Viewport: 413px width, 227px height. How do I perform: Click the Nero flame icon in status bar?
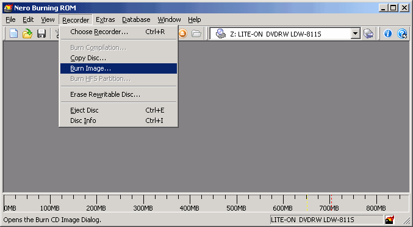coord(390,219)
